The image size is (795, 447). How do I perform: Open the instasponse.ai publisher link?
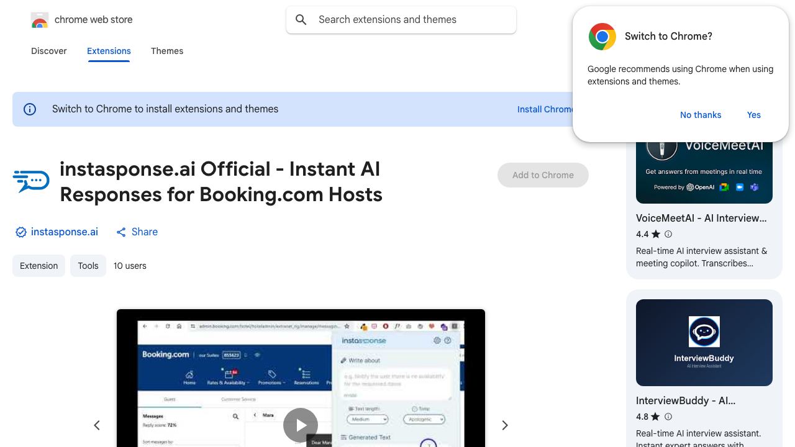(65, 232)
